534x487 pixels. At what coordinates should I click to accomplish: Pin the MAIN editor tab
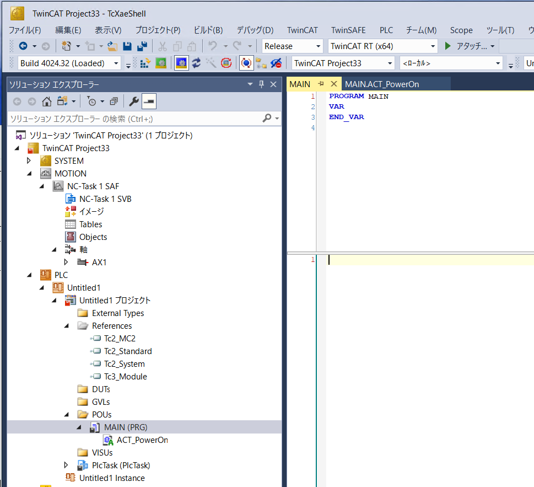coord(321,83)
